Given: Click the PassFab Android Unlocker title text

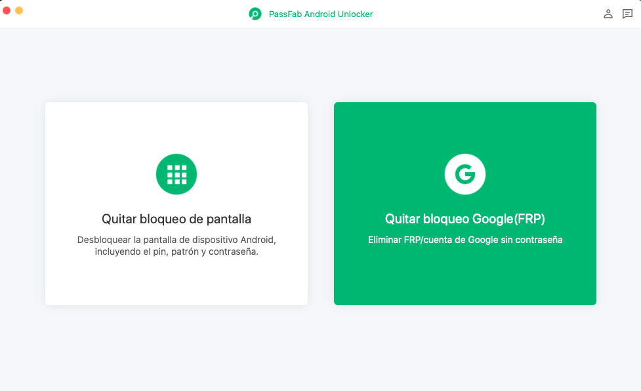Looking at the screenshot, I should pyautogui.click(x=321, y=13).
